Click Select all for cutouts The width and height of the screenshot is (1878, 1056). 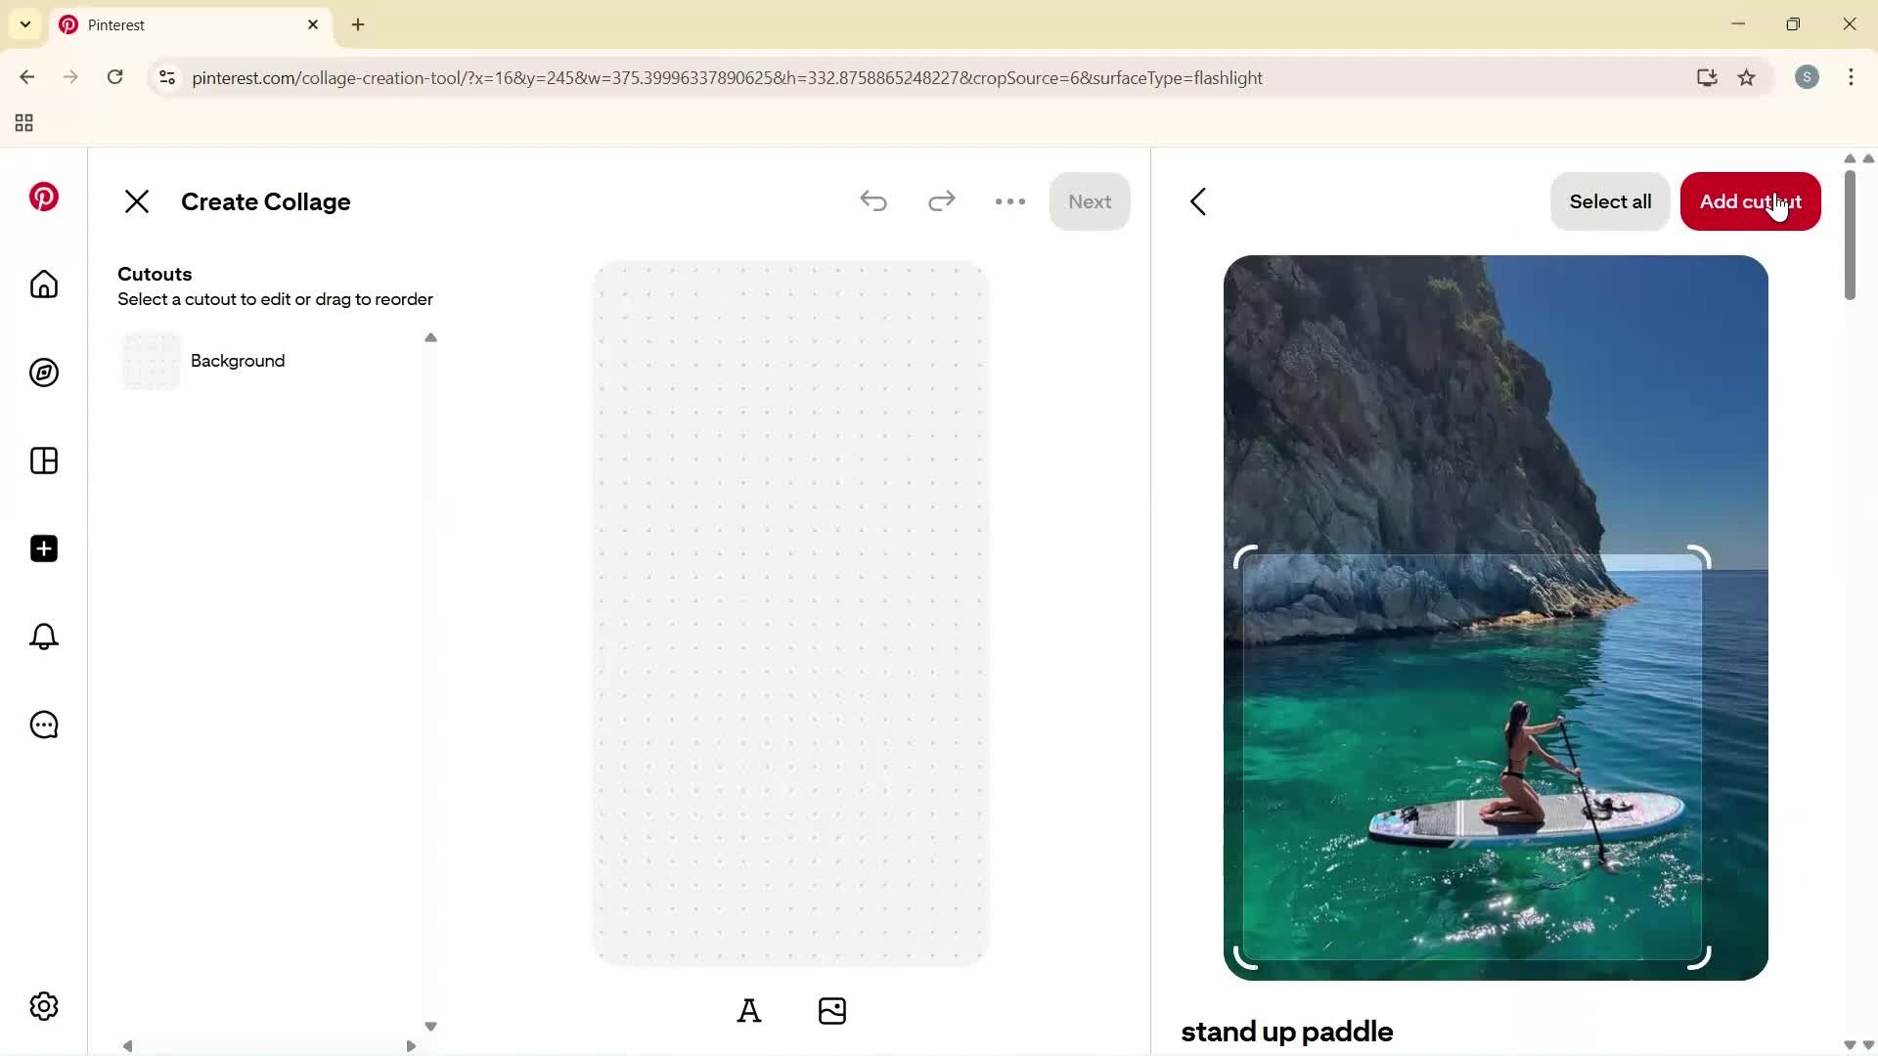1609,201
